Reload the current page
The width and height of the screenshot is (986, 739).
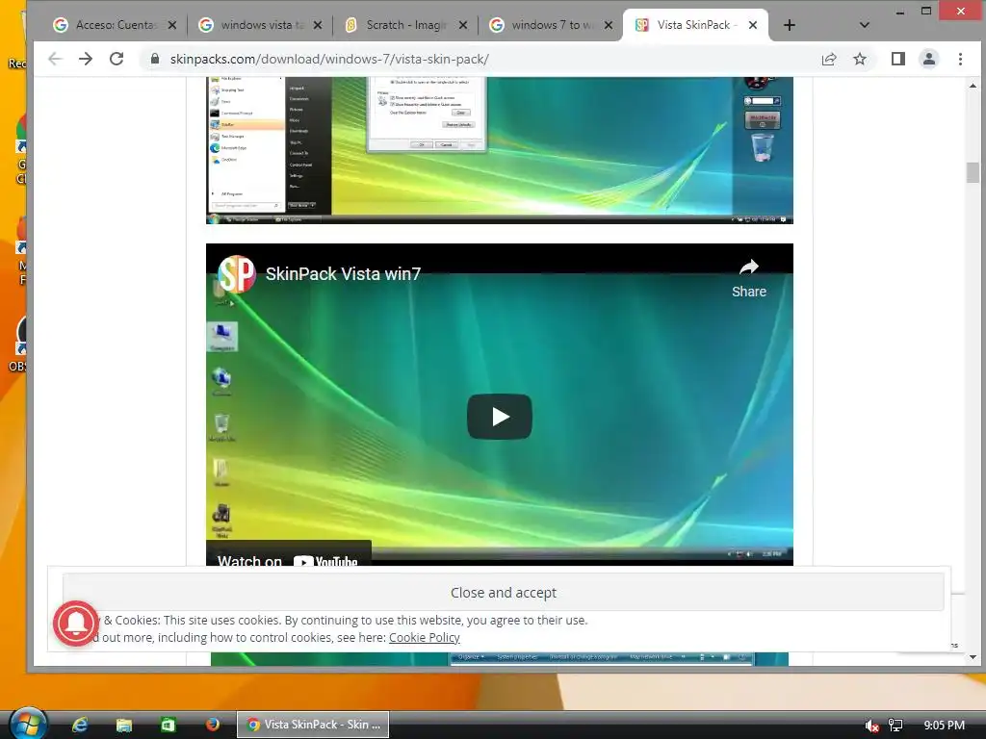click(x=117, y=59)
